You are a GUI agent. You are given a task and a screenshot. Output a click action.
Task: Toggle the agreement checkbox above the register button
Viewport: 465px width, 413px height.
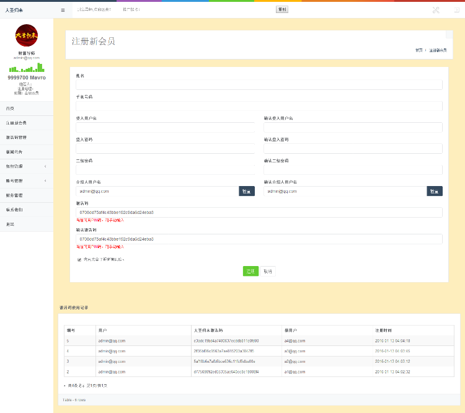point(79,259)
